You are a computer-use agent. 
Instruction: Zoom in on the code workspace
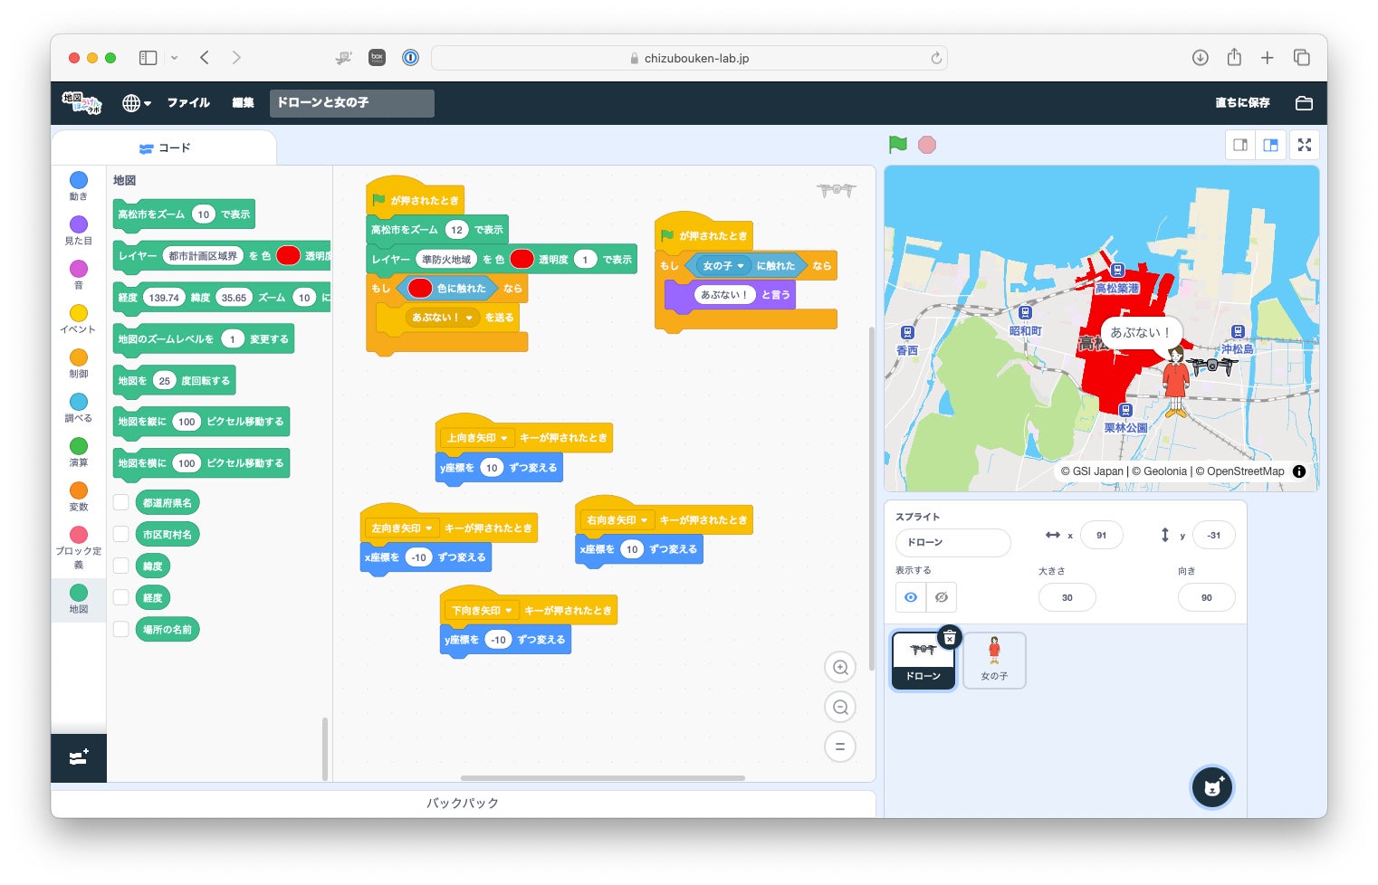pyautogui.click(x=840, y=668)
